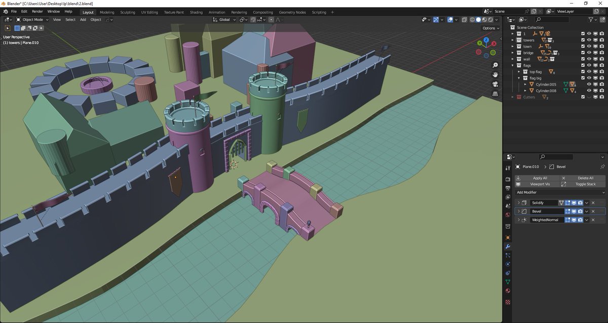Open the Add Modifier dropdown
This screenshot has height=323, width=608.
[x=560, y=192]
